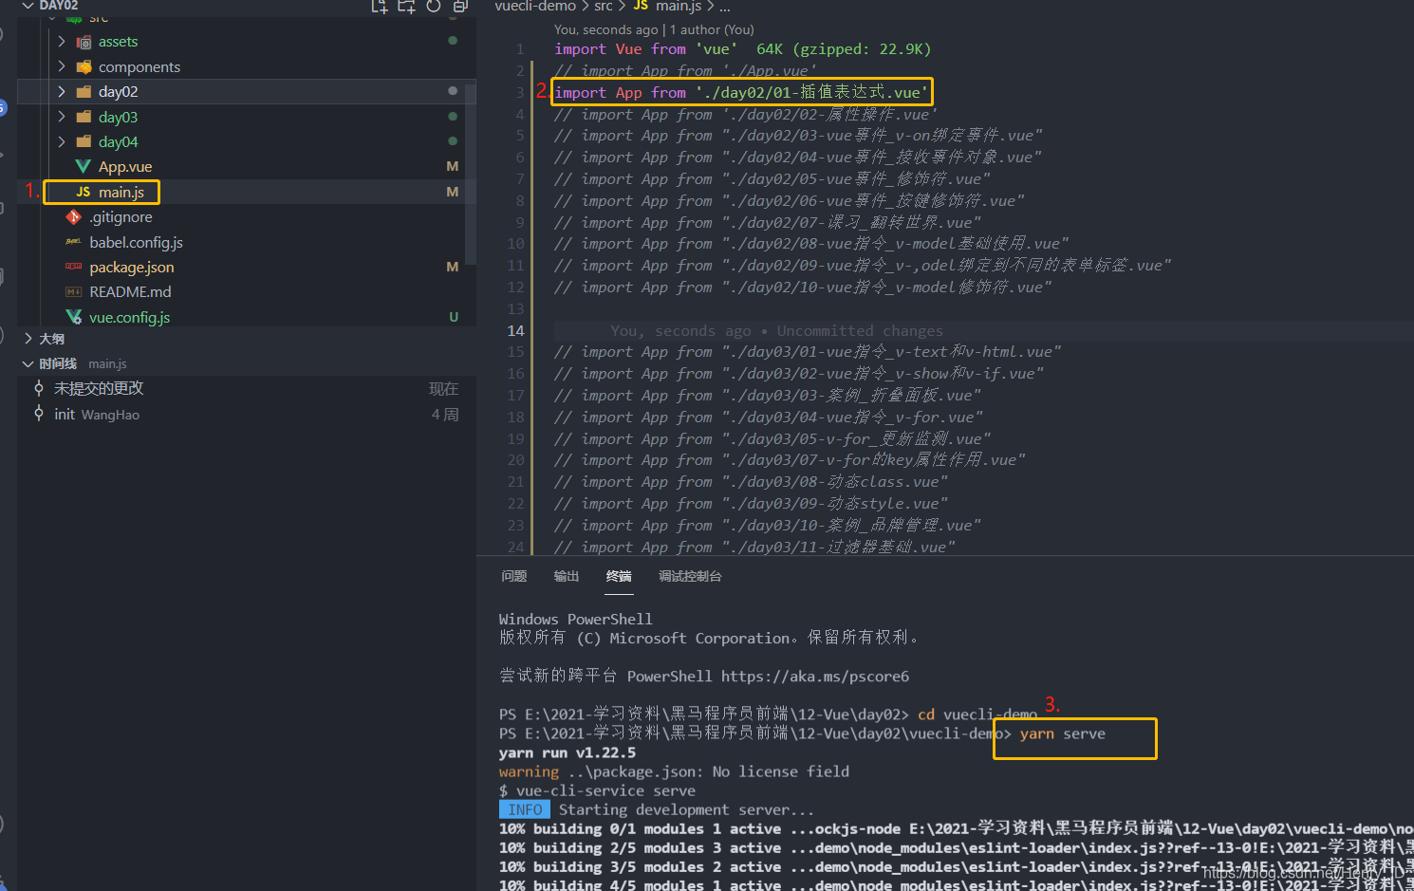Click the day03 folder icon

[x=84, y=117]
